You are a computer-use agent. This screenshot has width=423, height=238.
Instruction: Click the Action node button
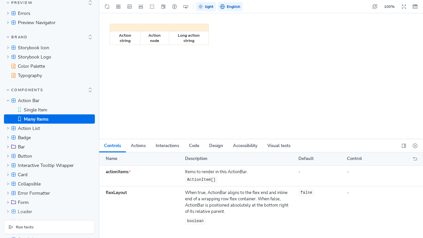(x=154, y=38)
